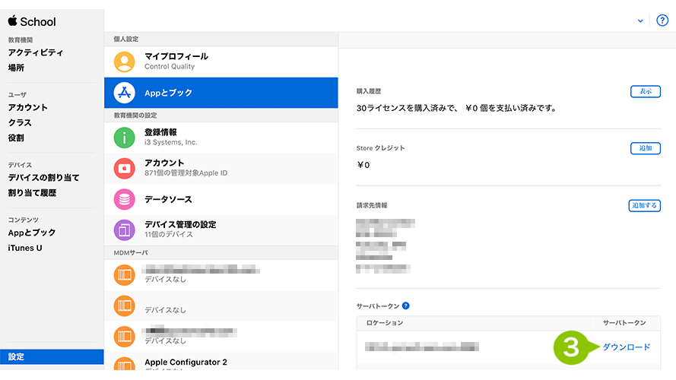Select the Apple Configurator 2 MDM server row
676x380 pixels.
[x=221, y=362]
